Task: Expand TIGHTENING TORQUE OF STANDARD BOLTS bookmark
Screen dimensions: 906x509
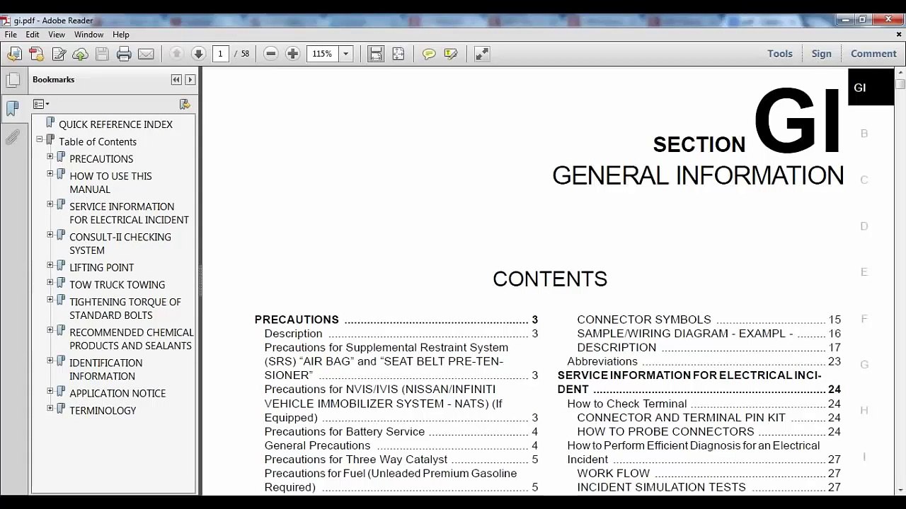Action: [50, 299]
